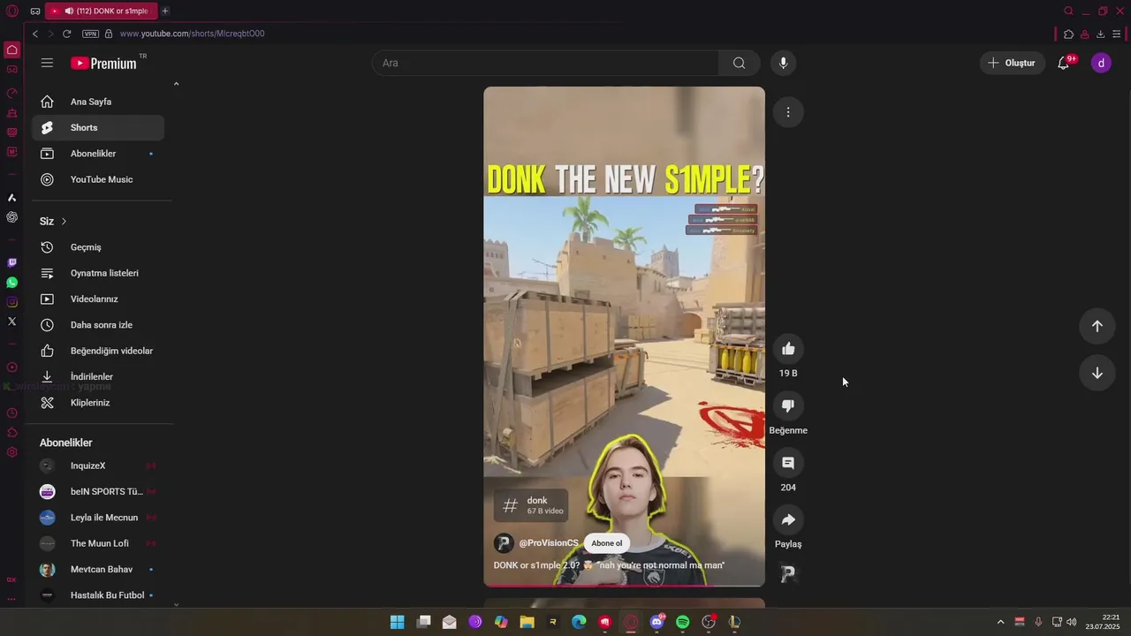Screen dimensions: 1131x636
Task: Open the donk hashtag chip
Action: 530,505
